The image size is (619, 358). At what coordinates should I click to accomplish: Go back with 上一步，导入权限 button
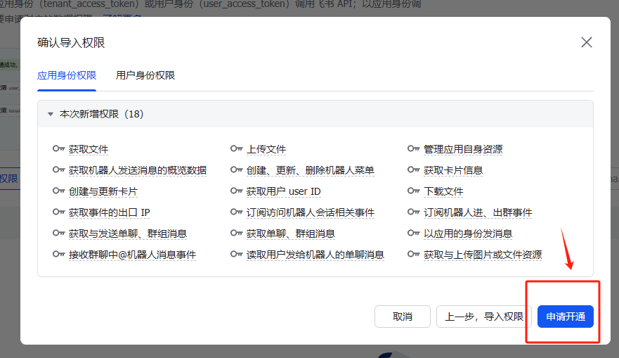(484, 317)
